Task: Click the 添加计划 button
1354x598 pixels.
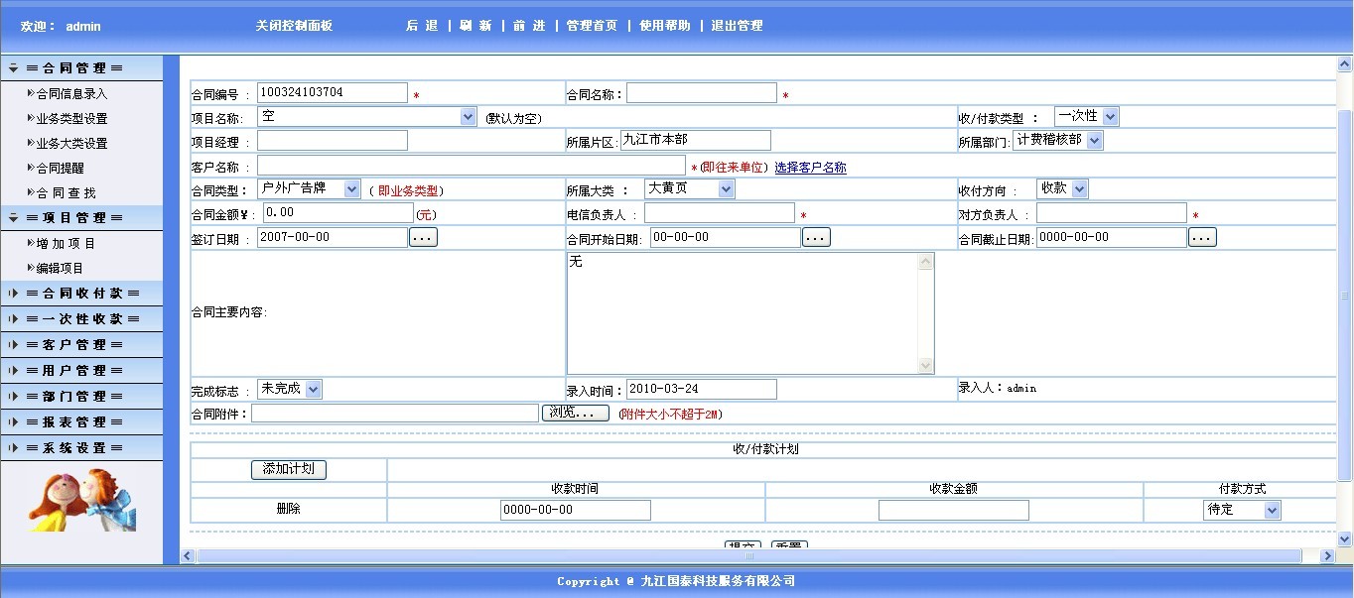Action: point(288,469)
